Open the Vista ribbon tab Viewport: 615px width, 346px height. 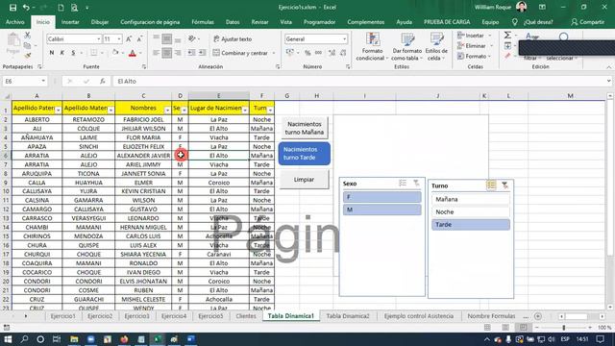coord(286,22)
